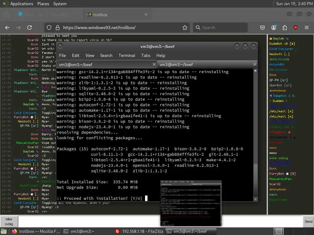Click PescaroloFan in the user list
Screen dimensions: 314x235
coord(280,179)
